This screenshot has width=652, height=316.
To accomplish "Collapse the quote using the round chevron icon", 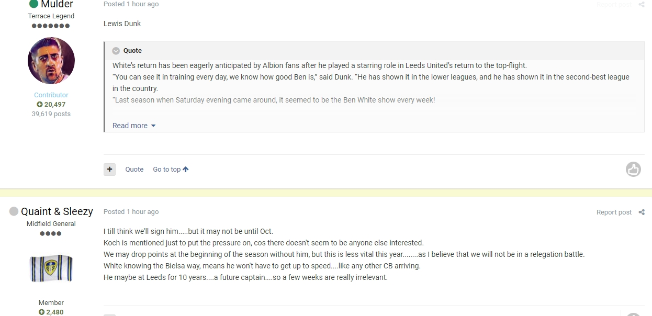I will [116, 51].
